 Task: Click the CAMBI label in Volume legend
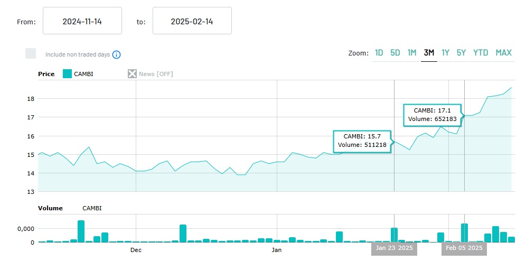[92, 208]
